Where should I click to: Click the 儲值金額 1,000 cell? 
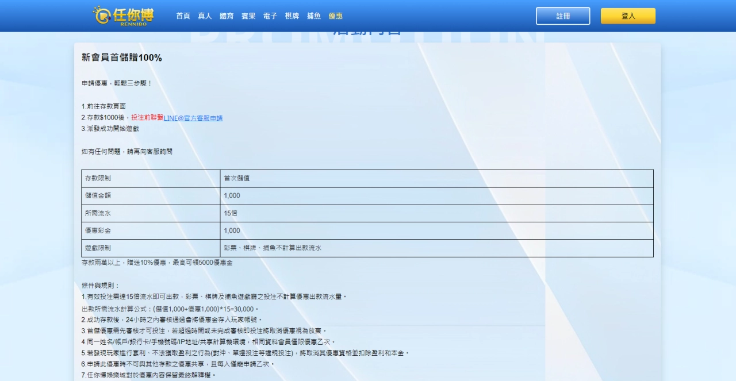tap(228, 195)
